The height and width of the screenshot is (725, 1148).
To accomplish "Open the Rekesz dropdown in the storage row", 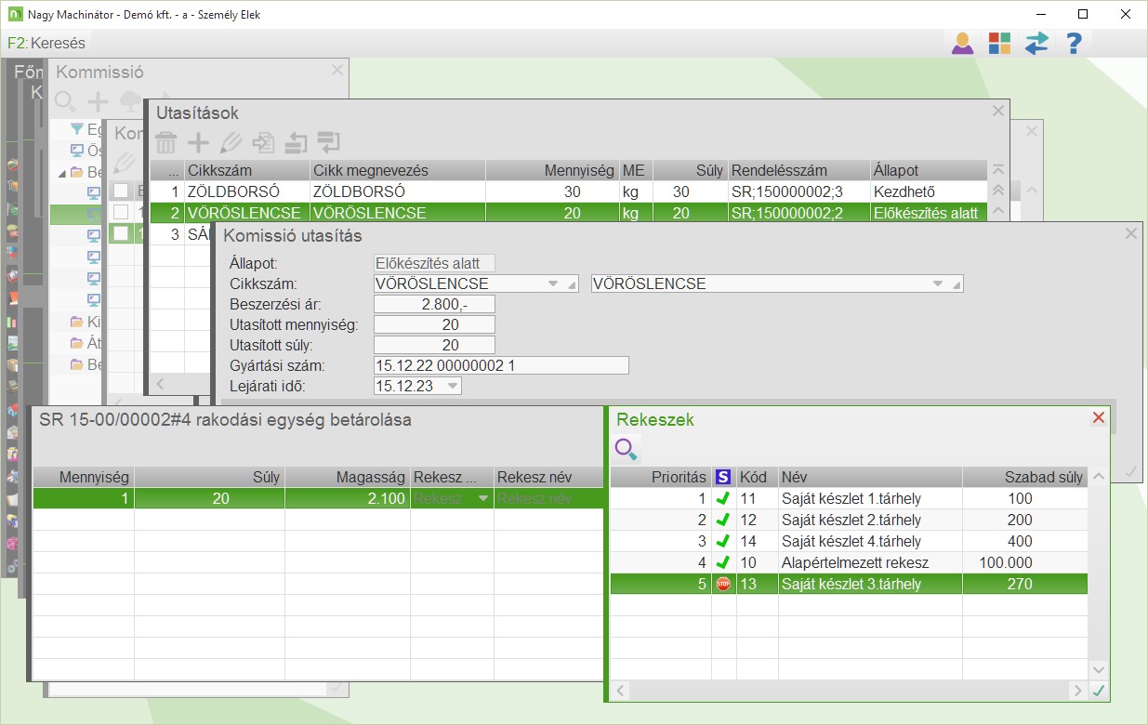I will click(x=482, y=499).
